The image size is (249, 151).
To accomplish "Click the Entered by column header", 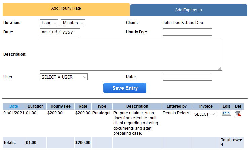I will [176, 106].
